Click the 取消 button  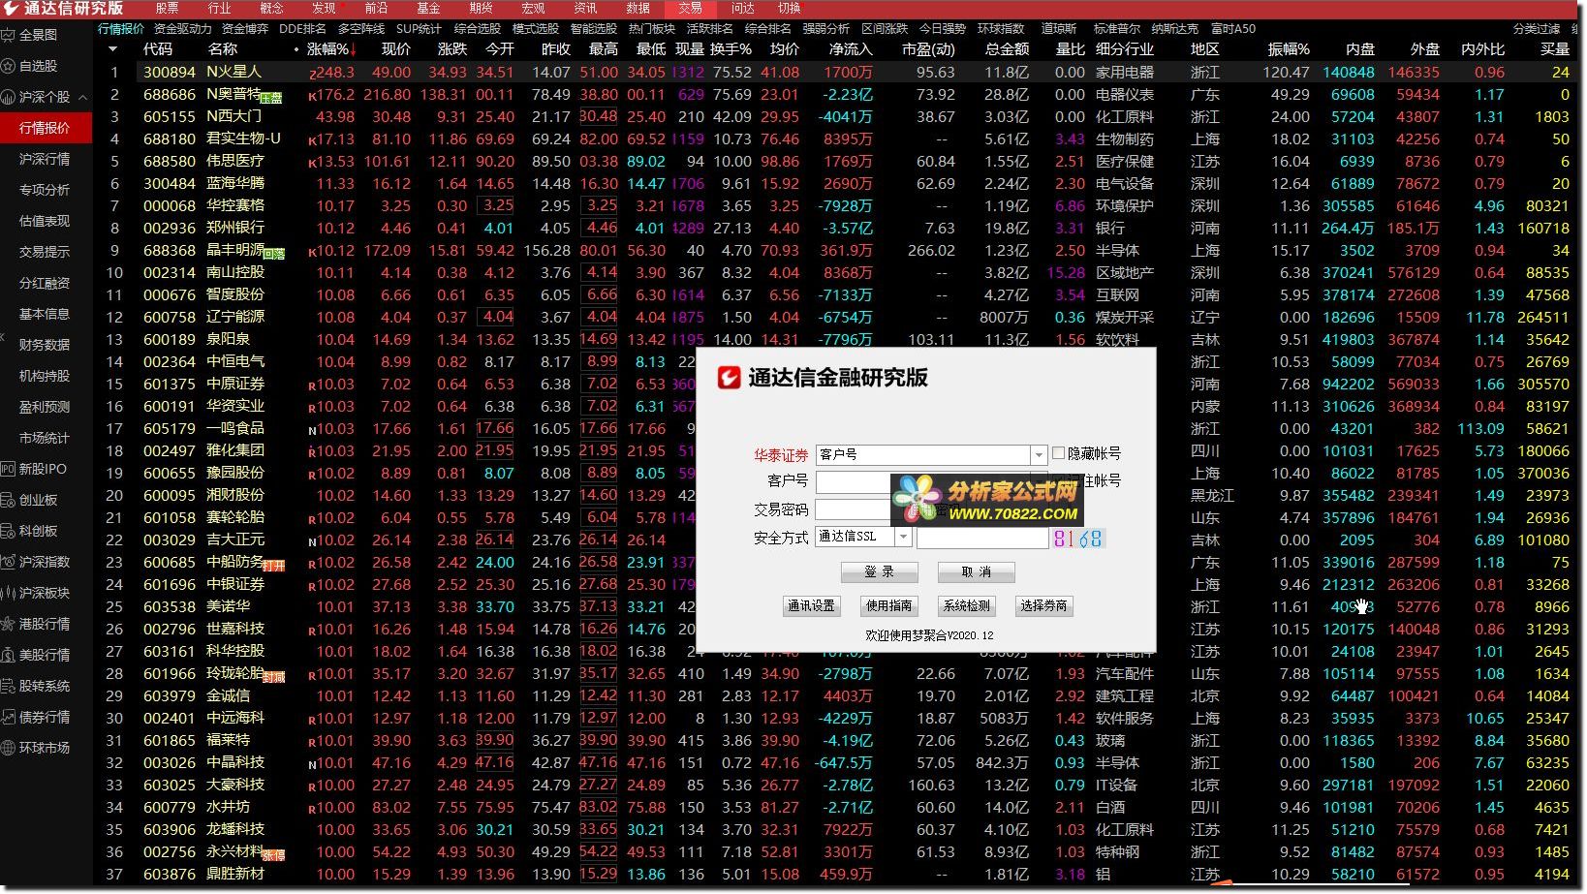976,572
